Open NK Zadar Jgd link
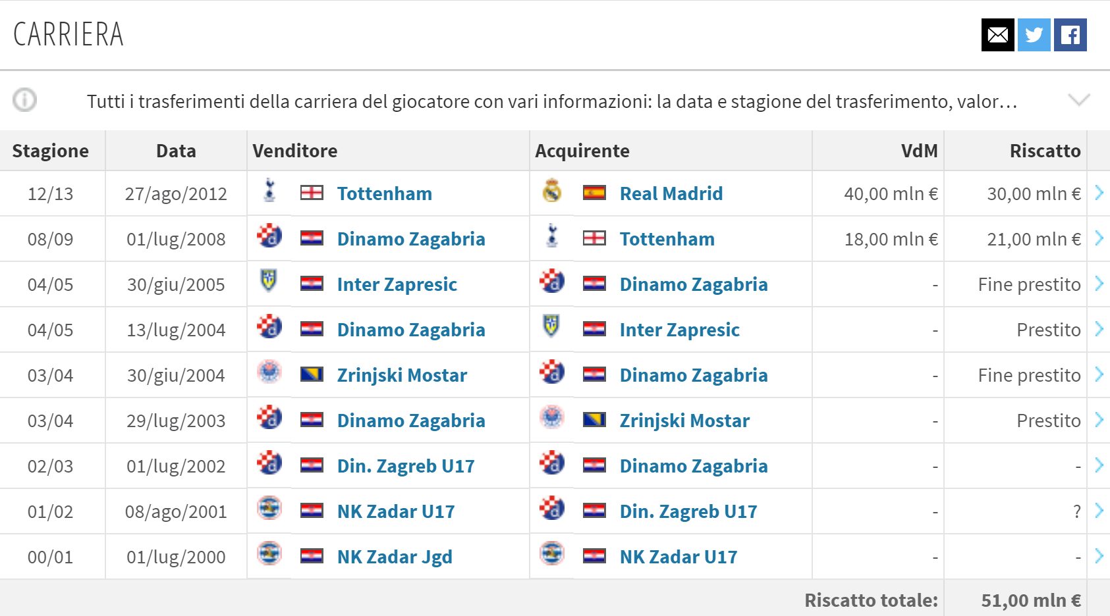This screenshot has width=1110, height=616. tap(395, 557)
